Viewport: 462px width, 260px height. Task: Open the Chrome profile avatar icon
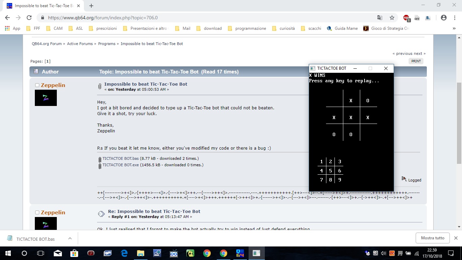[x=444, y=18]
